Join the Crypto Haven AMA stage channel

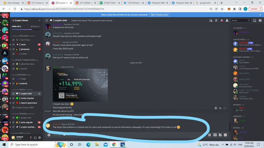26,108
